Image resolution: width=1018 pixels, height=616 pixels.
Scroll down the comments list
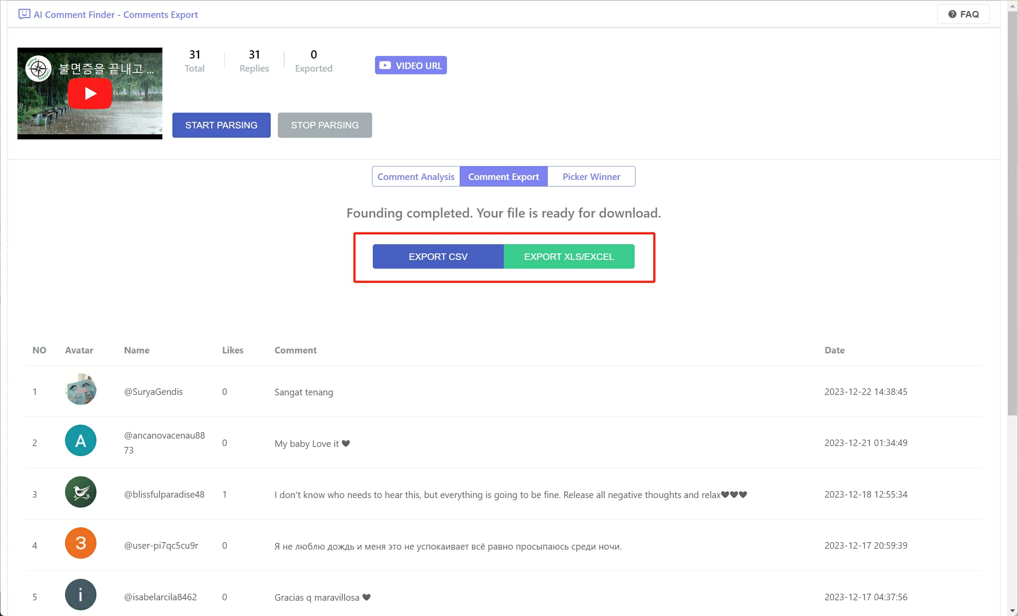(1013, 610)
